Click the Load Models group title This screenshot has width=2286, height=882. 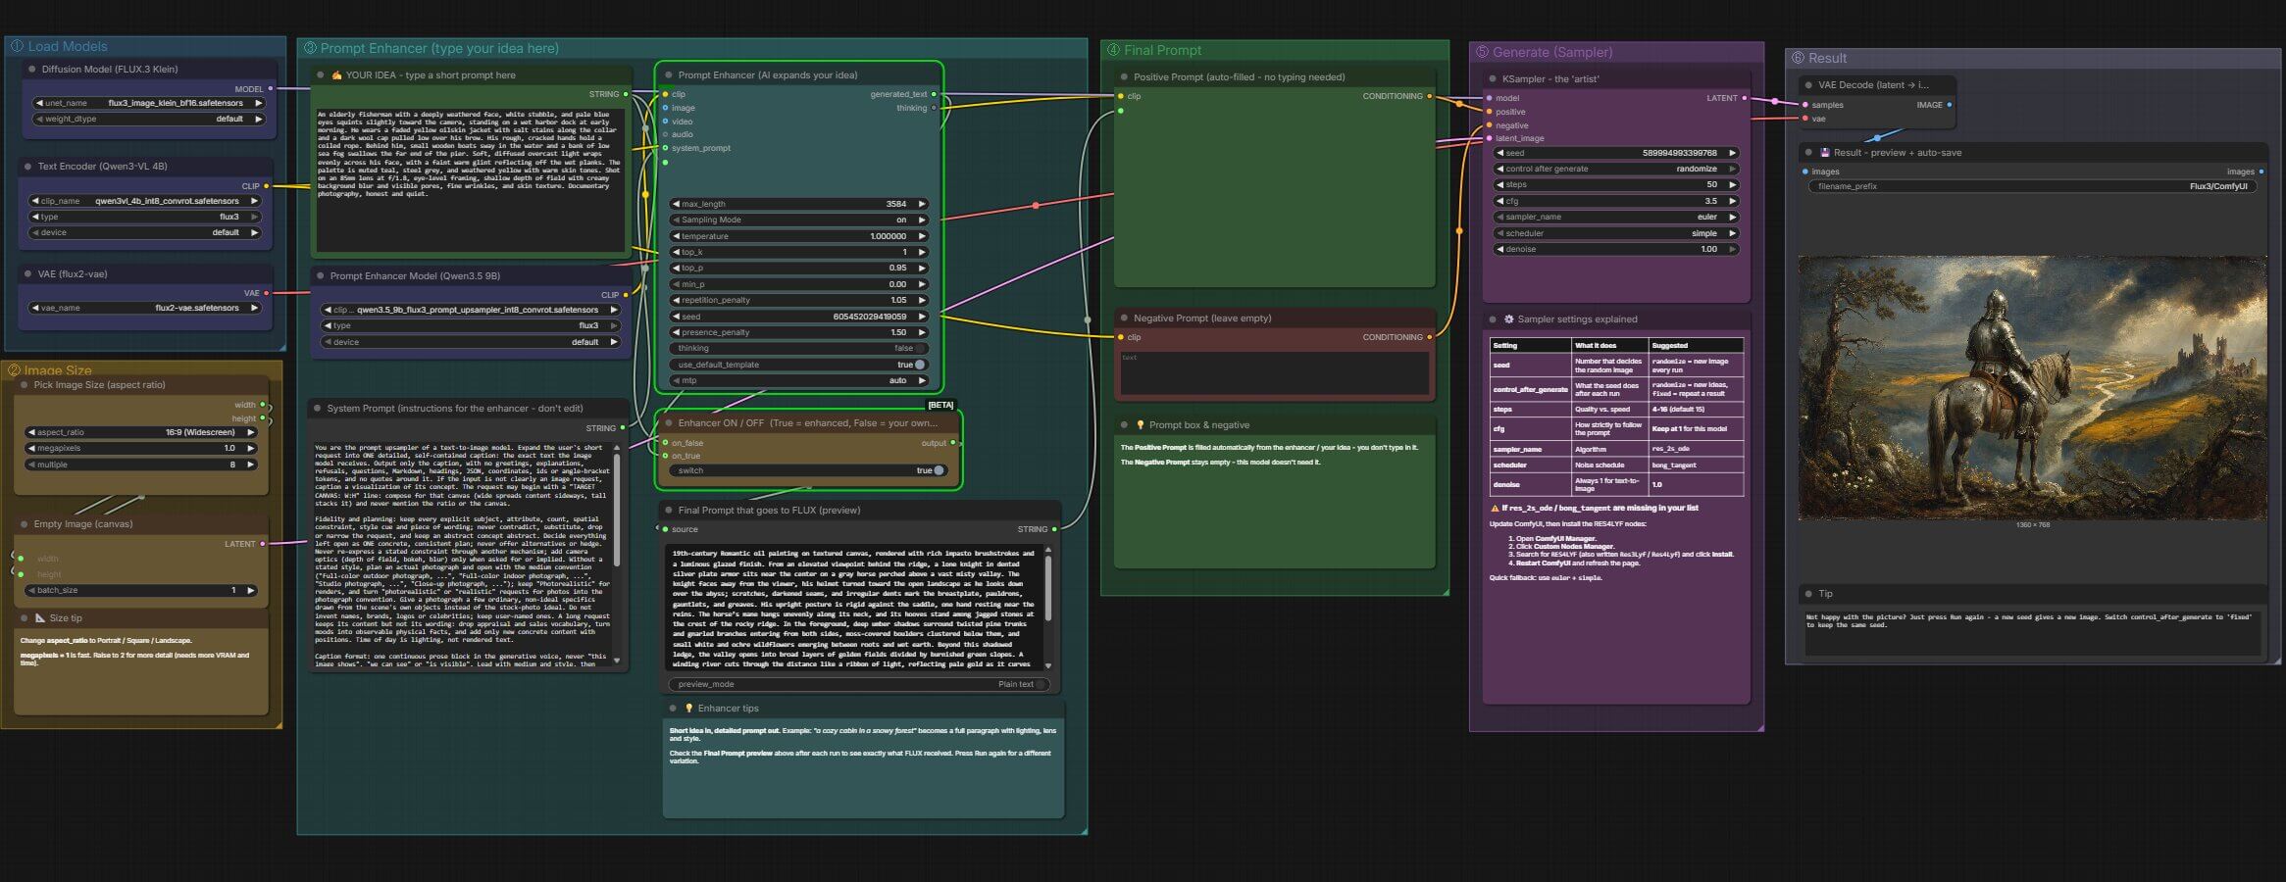coord(68,46)
